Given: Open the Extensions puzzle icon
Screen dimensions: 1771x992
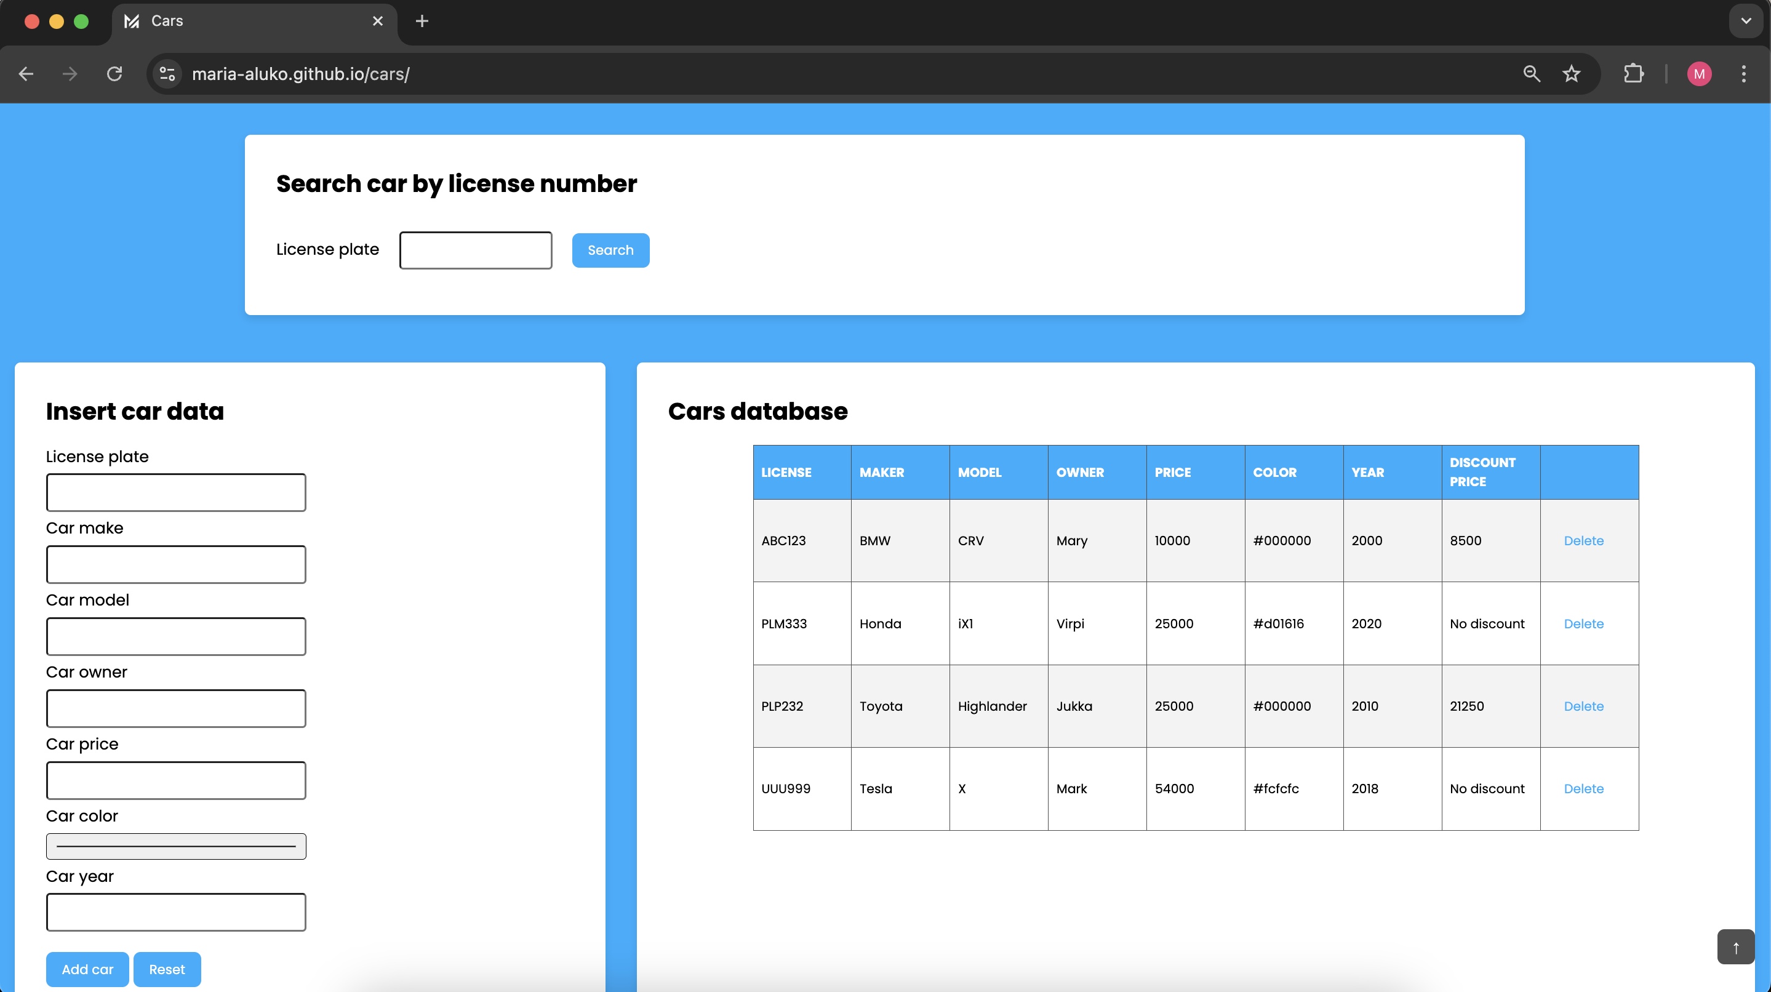Looking at the screenshot, I should [1634, 74].
